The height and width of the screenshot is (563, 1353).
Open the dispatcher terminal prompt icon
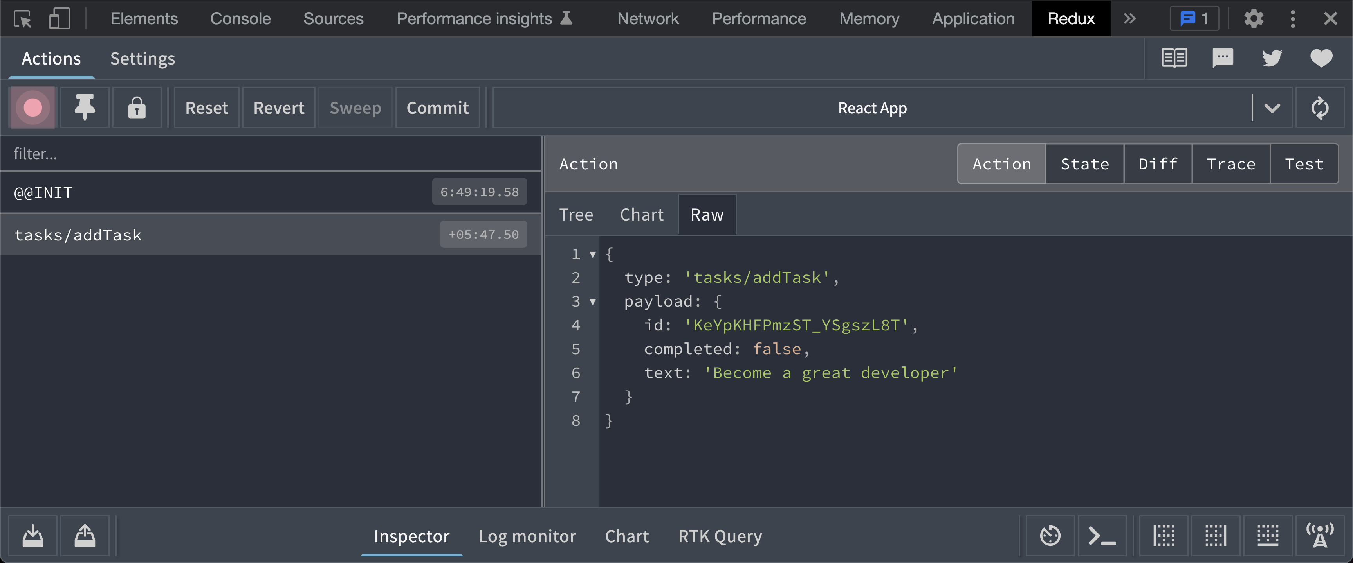pos(1102,536)
